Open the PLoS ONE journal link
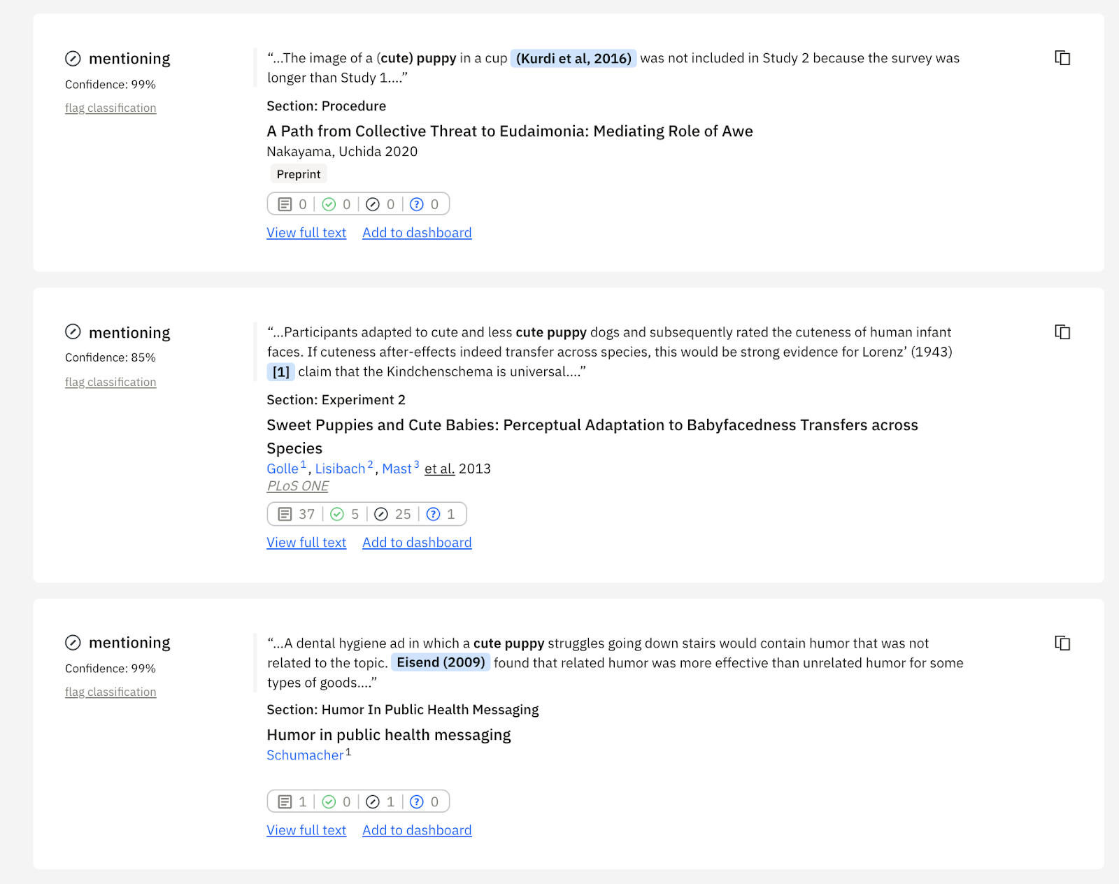 [298, 486]
